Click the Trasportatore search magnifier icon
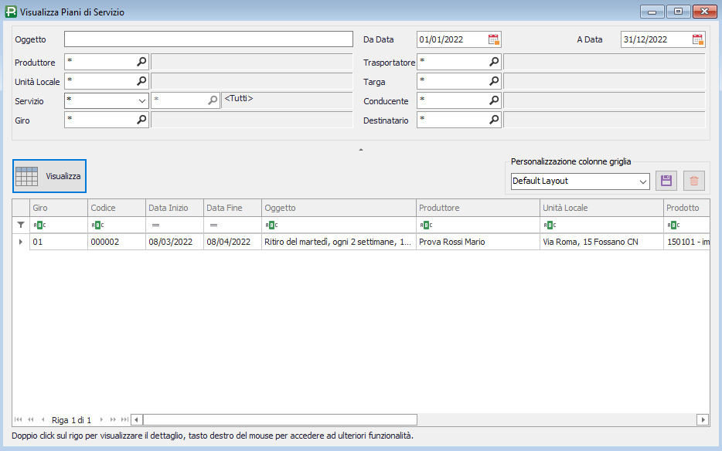Screen dimensions: 722x451 [x=494, y=62]
